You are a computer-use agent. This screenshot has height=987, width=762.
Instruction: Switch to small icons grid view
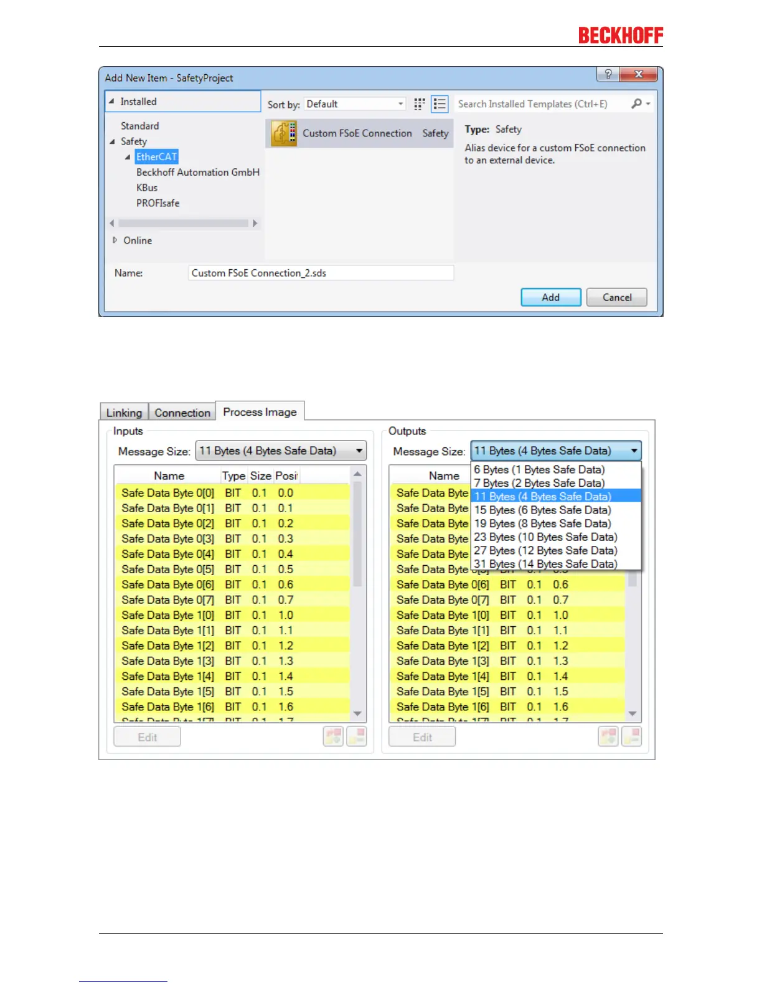[x=420, y=104]
